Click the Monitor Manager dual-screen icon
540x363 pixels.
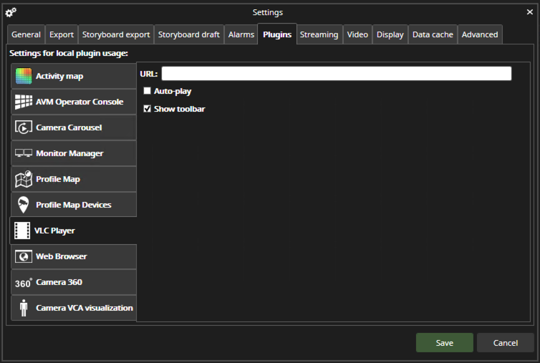24,153
